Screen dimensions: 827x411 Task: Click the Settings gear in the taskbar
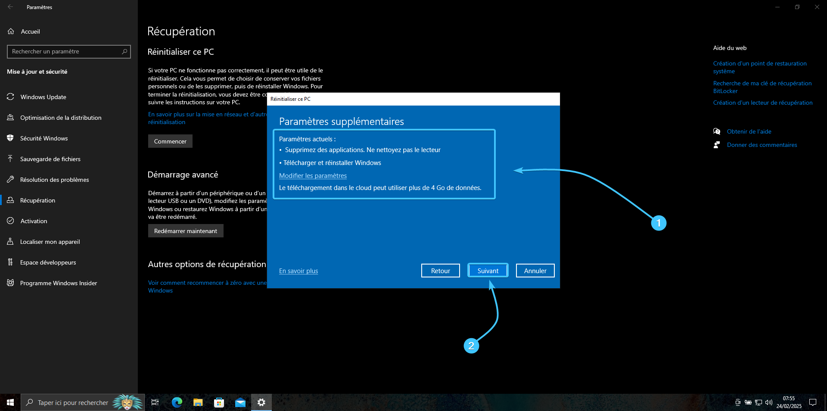(261, 402)
